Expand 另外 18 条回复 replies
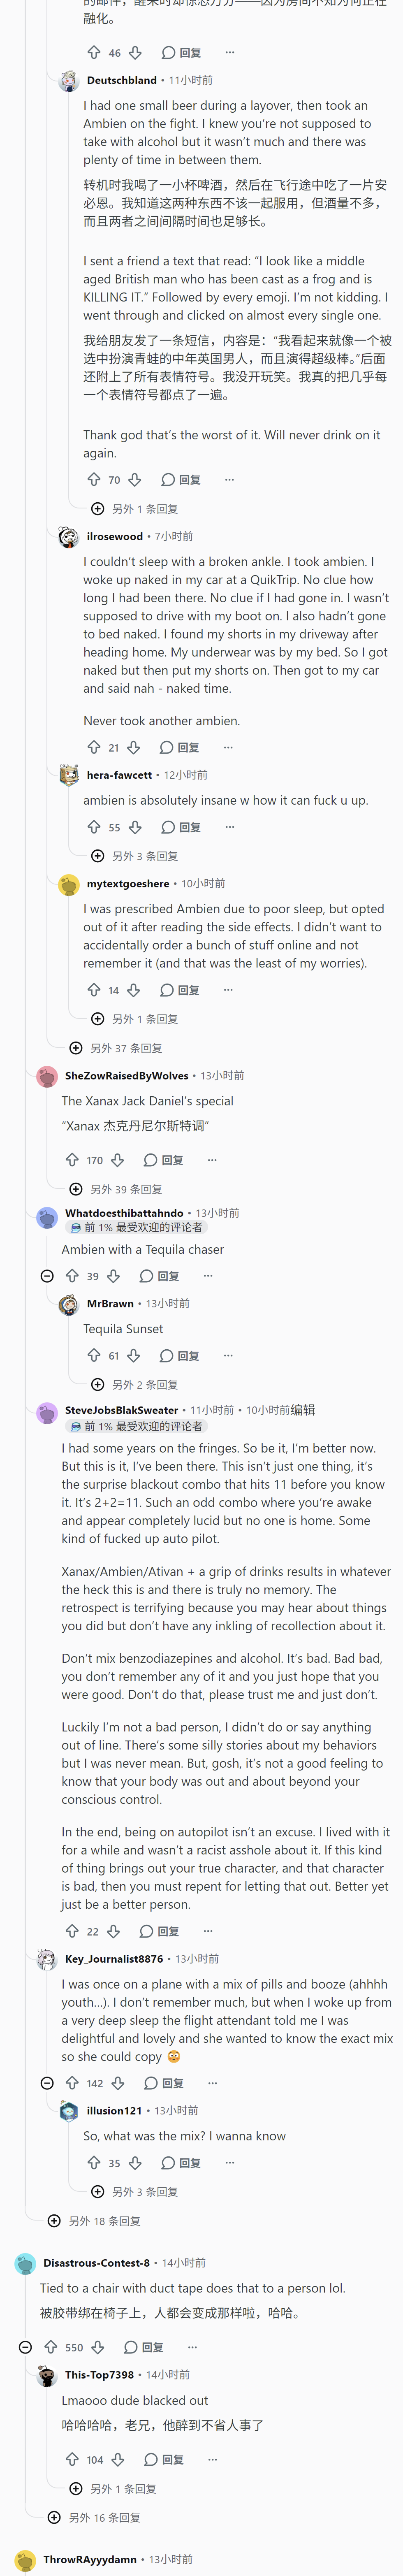The image size is (403, 2576). pyautogui.click(x=94, y=2221)
